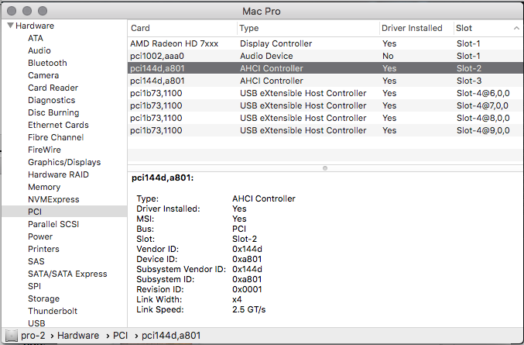The height and width of the screenshot is (345, 524).
Task: Open the Bluetooth hardware section
Action: (47, 63)
